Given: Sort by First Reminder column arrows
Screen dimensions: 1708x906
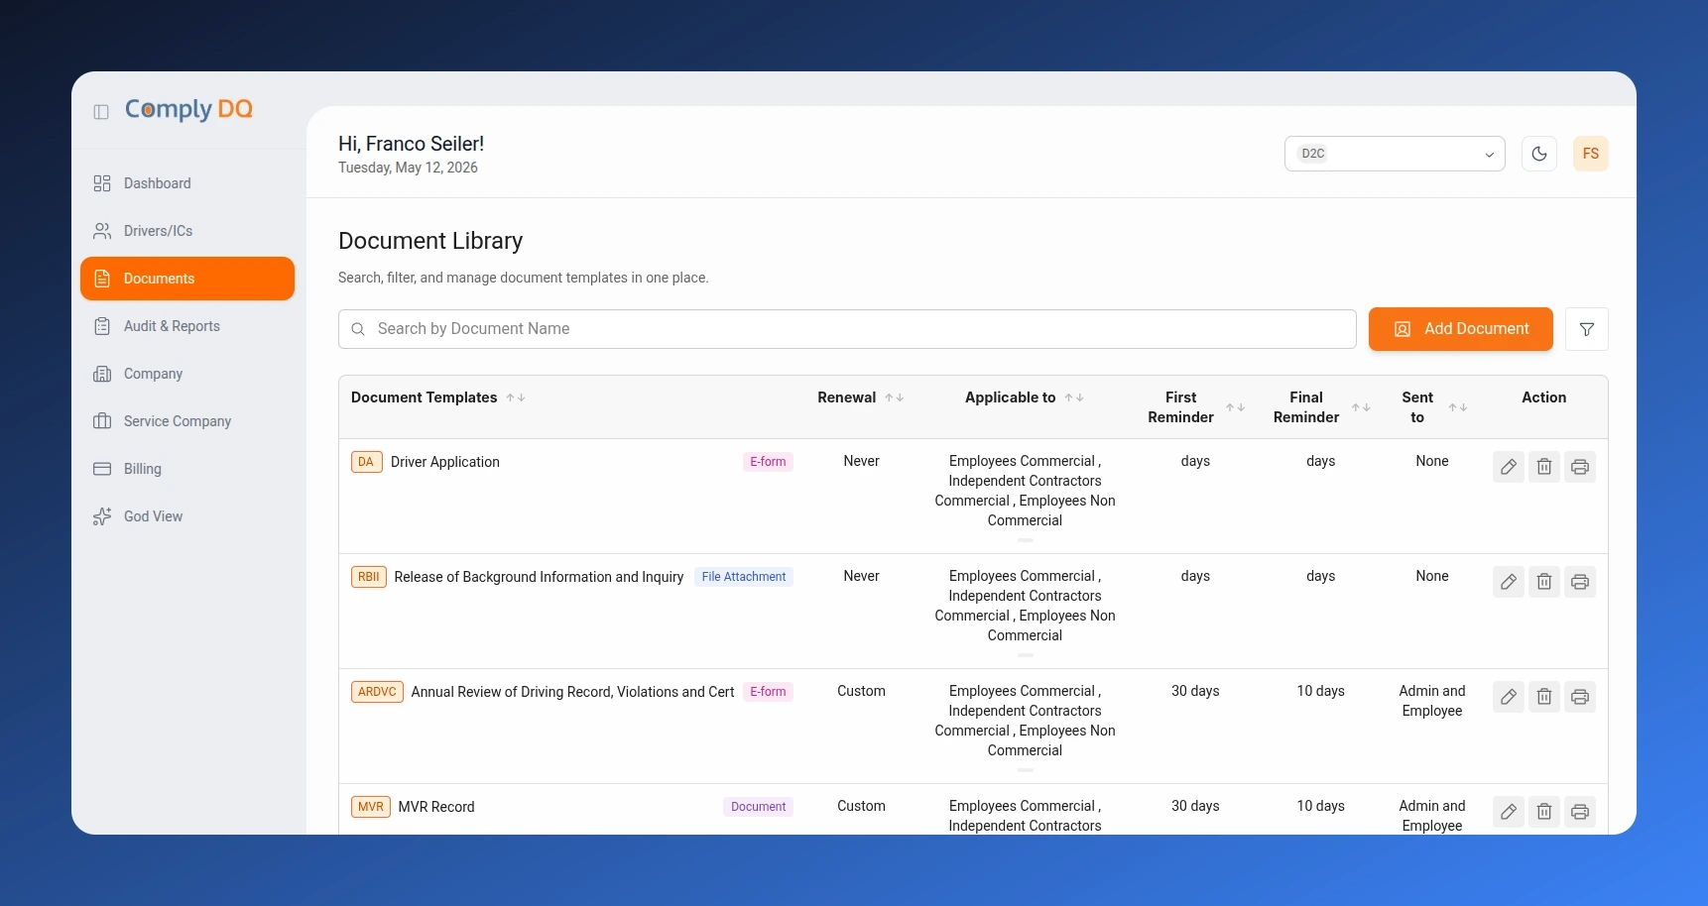Looking at the screenshot, I should [1235, 407].
